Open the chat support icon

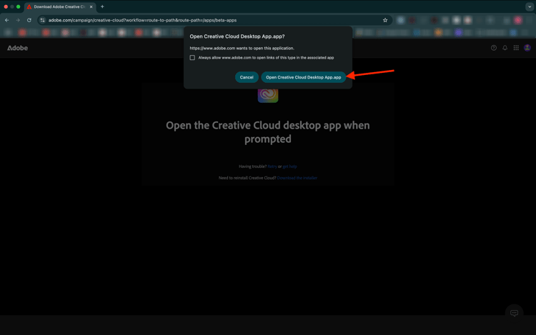coord(514,313)
